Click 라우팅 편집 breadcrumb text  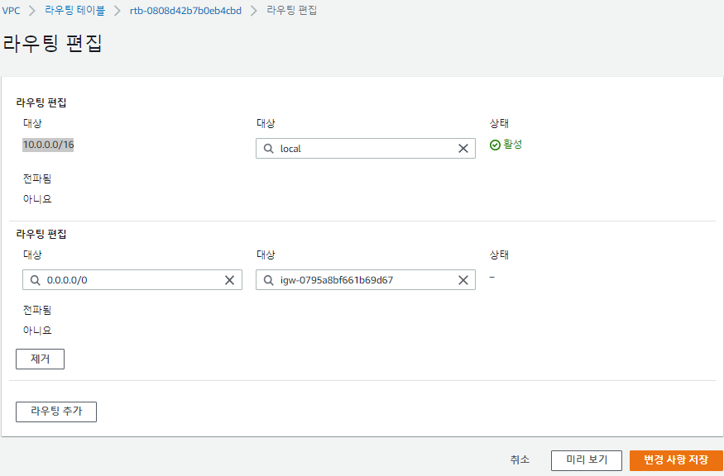pyautogui.click(x=292, y=11)
